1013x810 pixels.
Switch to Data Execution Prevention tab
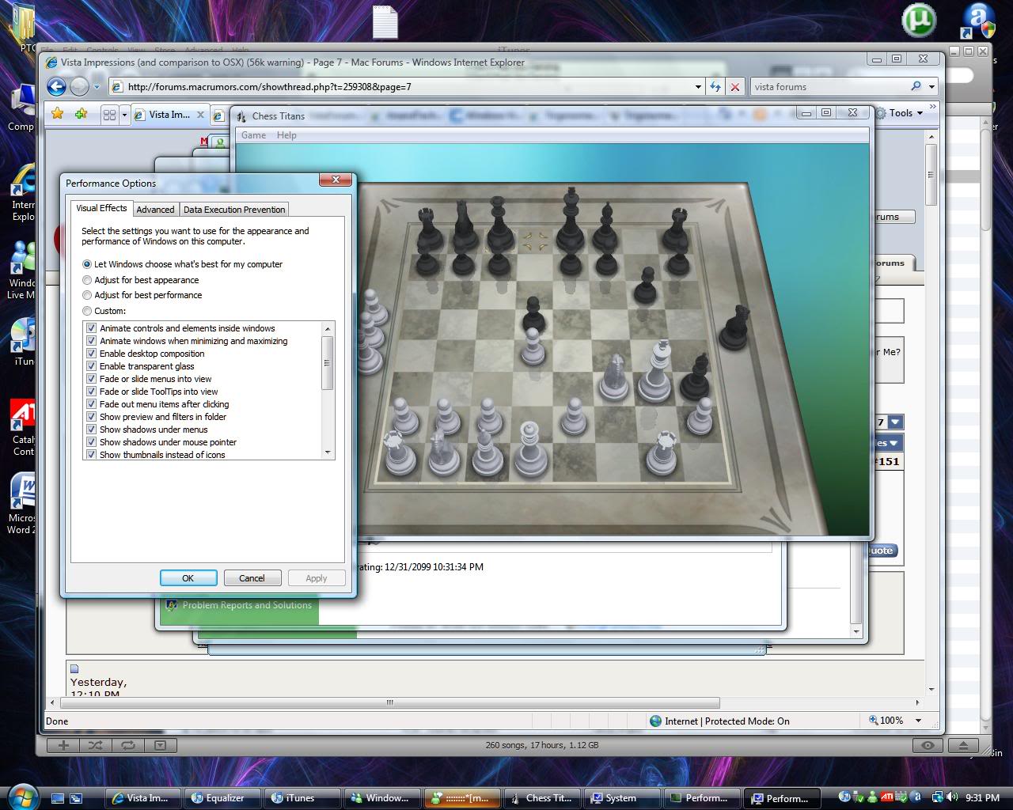234,210
